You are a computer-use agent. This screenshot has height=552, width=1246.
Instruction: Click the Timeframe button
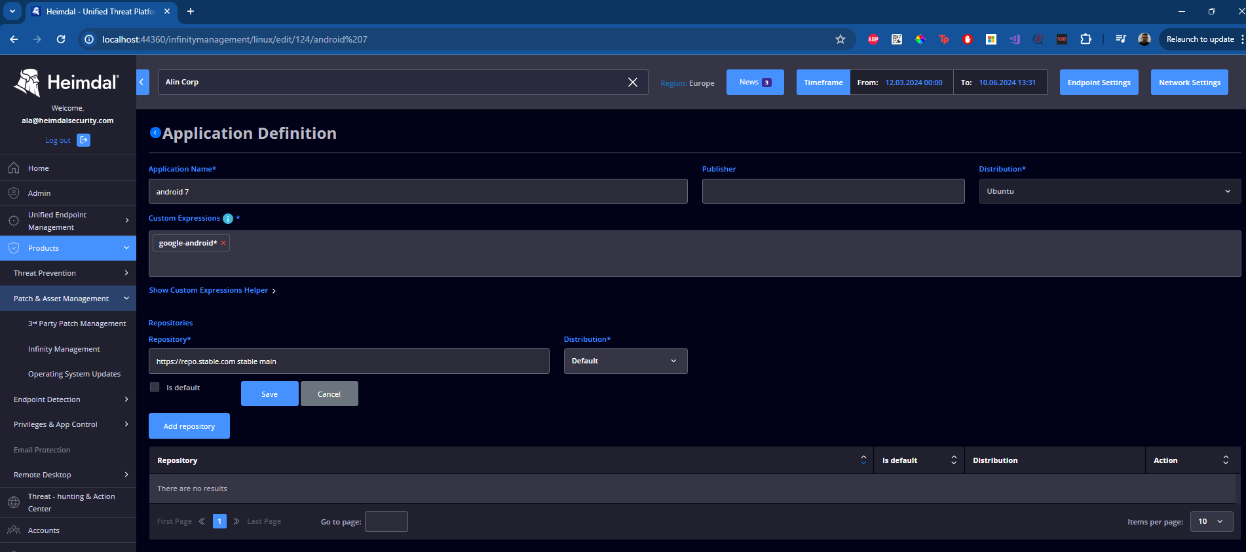click(823, 83)
